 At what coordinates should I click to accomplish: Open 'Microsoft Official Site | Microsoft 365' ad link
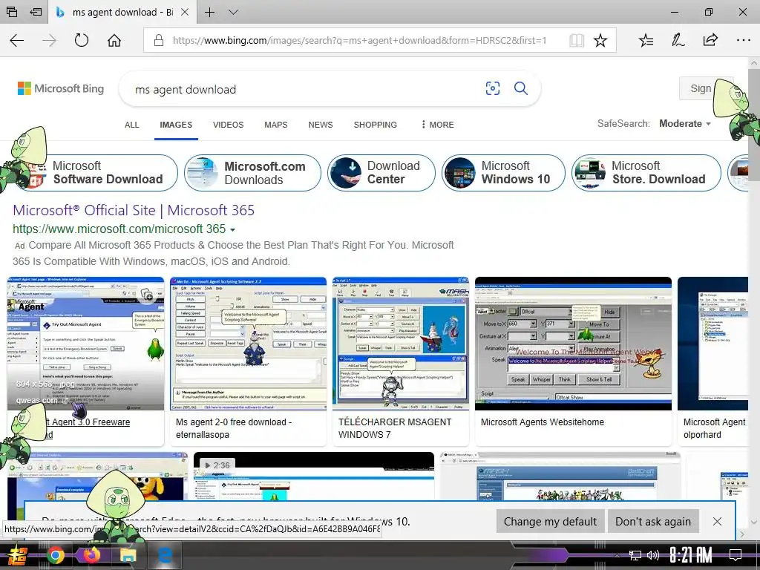pyautogui.click(x=134, y=210)
